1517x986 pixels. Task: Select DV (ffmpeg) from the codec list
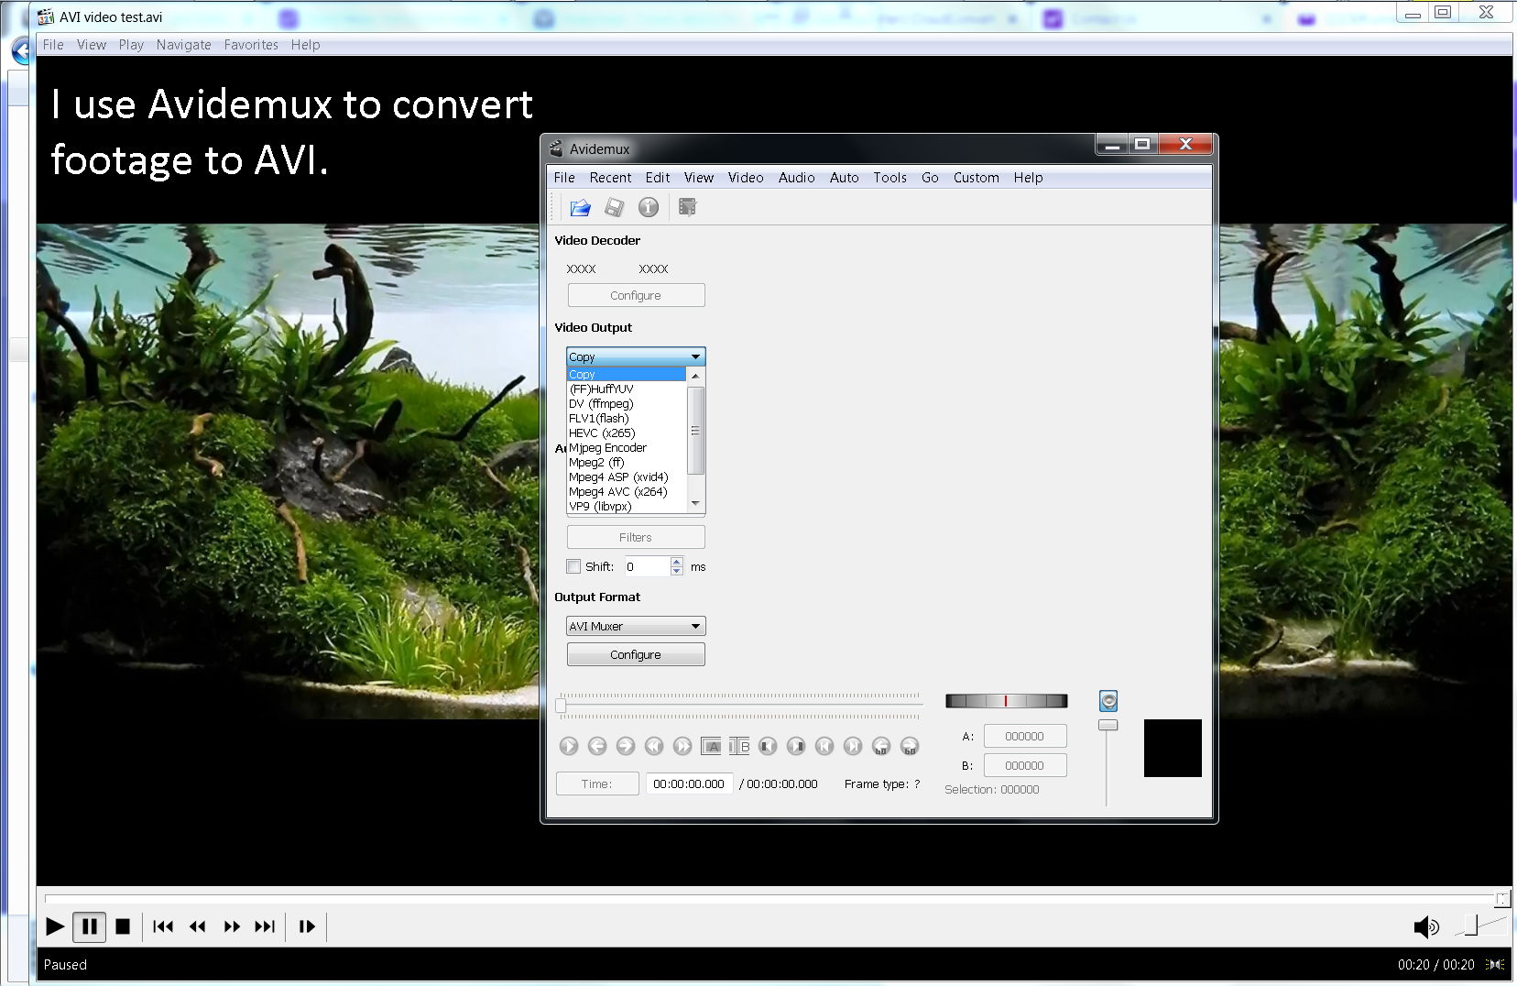click(627, 403)
